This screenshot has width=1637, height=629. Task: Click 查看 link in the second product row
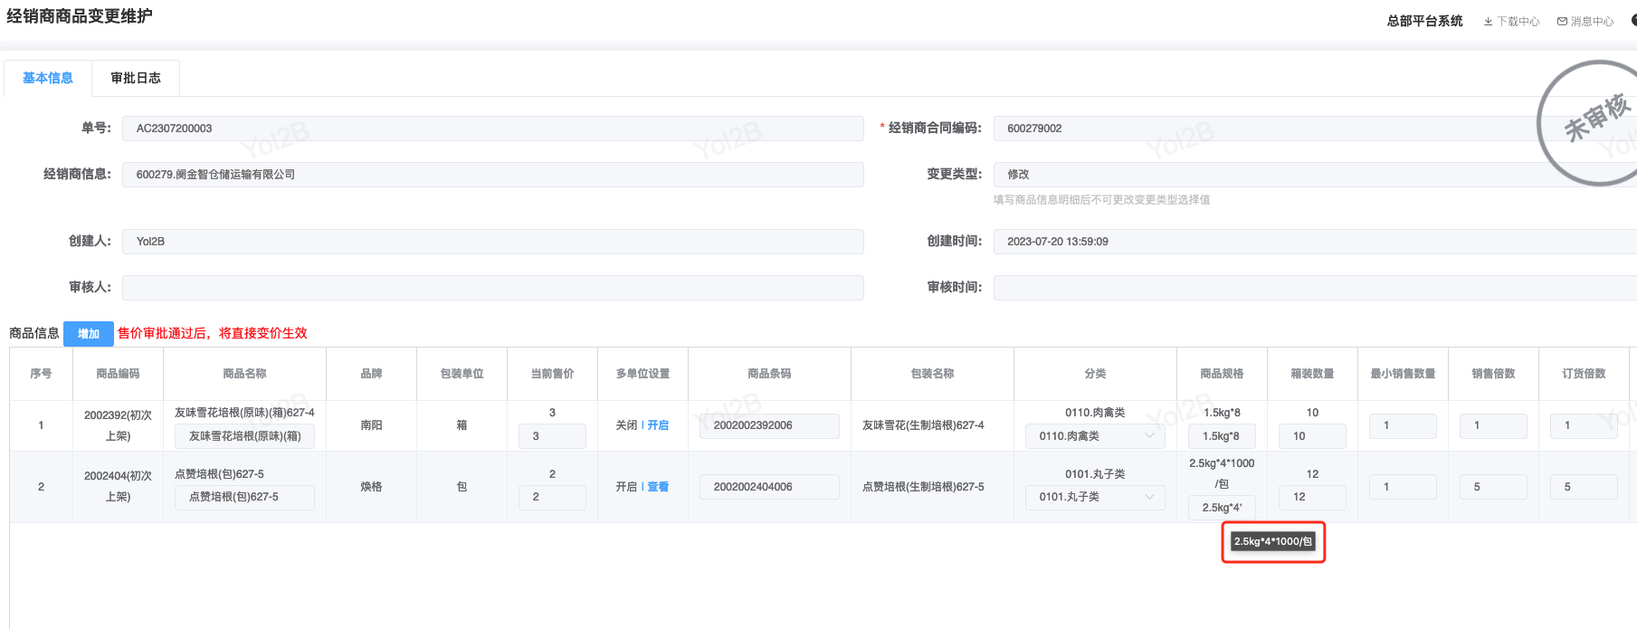[658, 487]
